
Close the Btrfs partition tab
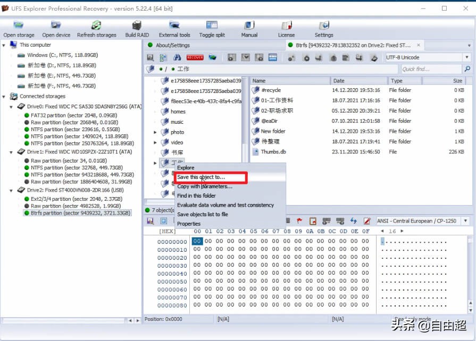419,45
